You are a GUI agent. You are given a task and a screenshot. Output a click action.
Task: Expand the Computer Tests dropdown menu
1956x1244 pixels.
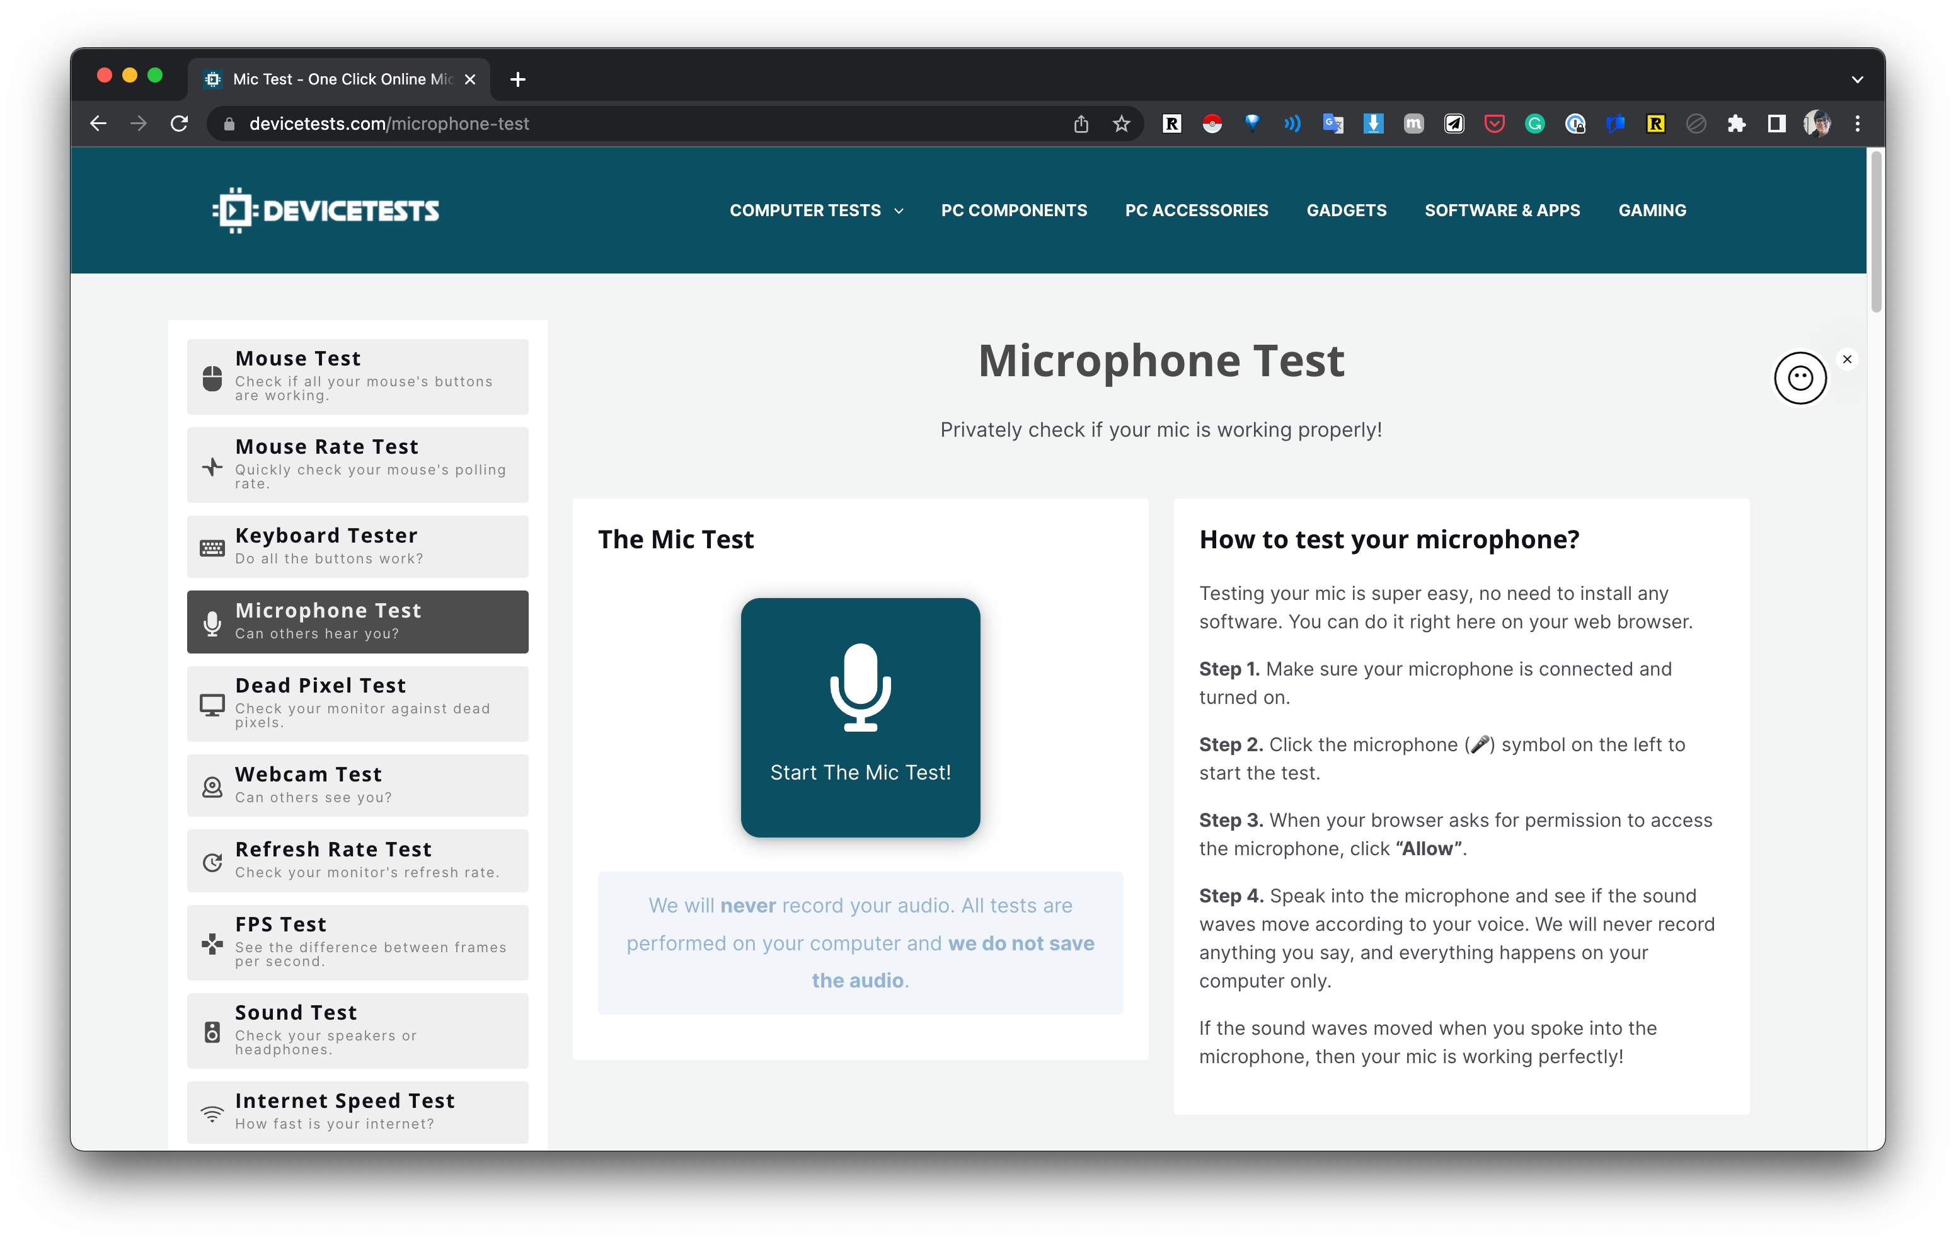click(815, 210)
